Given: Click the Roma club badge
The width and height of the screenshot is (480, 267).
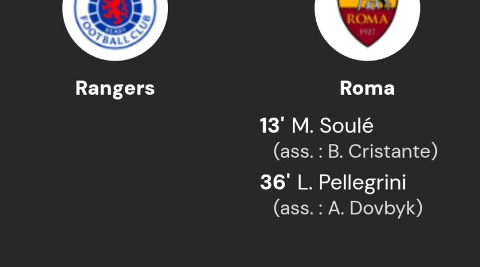Looking at the screenshot, I should 367,21.
